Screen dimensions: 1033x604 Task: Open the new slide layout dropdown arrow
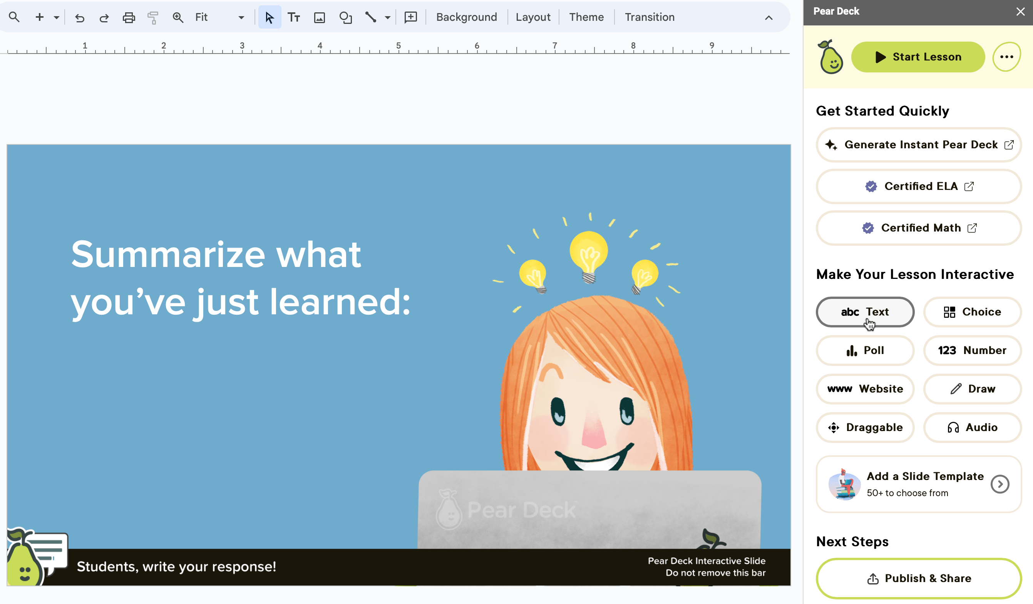[x=57, y=17]
